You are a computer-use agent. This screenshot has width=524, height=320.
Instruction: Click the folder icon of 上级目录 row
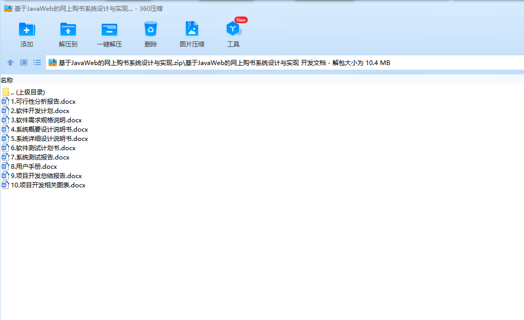pyautogui.click(x=5, y=92)
